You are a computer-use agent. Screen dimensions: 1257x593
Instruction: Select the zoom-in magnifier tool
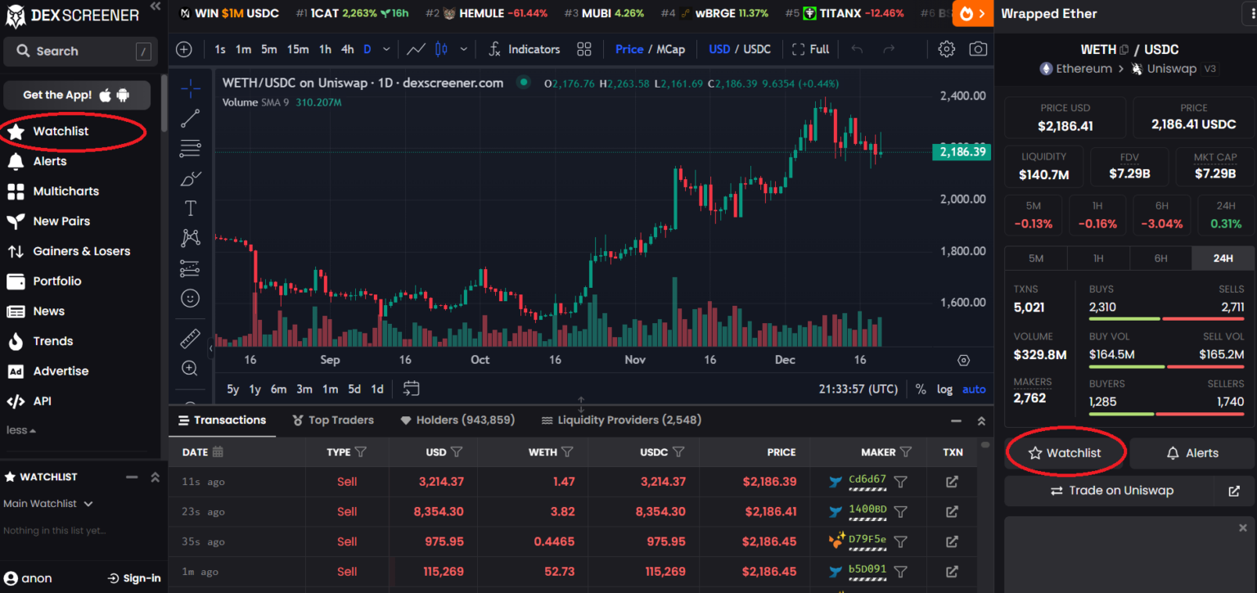[190, 368]
